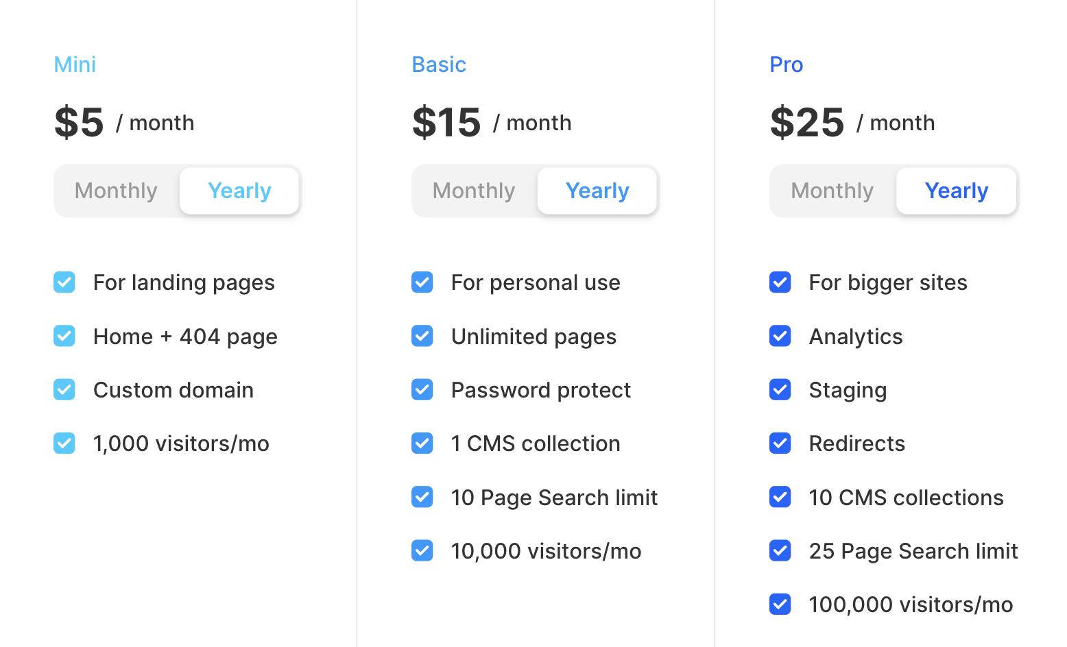This screenshot has height=647, width=1067.
Task: Click the checkmark beside Unlimited pages
Action: [422, 336]
